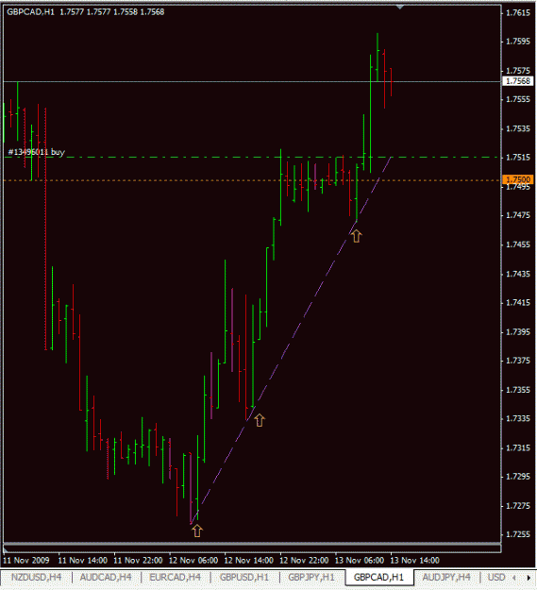
Task: Click the 1.7435 price axis value
Action: click(x=518, y=274)
